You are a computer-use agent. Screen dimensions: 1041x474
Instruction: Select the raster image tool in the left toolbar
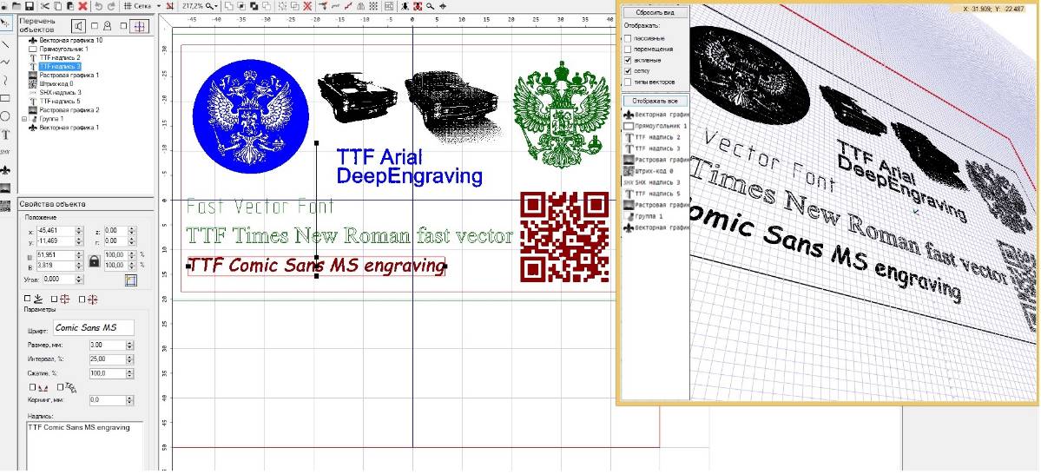pos(5,188)
